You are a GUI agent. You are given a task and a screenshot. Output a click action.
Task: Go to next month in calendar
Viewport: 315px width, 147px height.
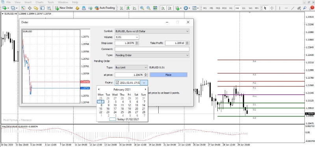click(x=145, y=89)
